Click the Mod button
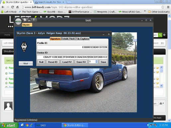 point(26,63)
